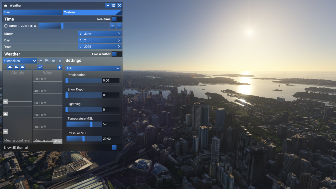This screenshot has width=336, height=189.
Task: Click the lowest cloud layer marker
Action: pyautogui.click(x=6, y=132)
